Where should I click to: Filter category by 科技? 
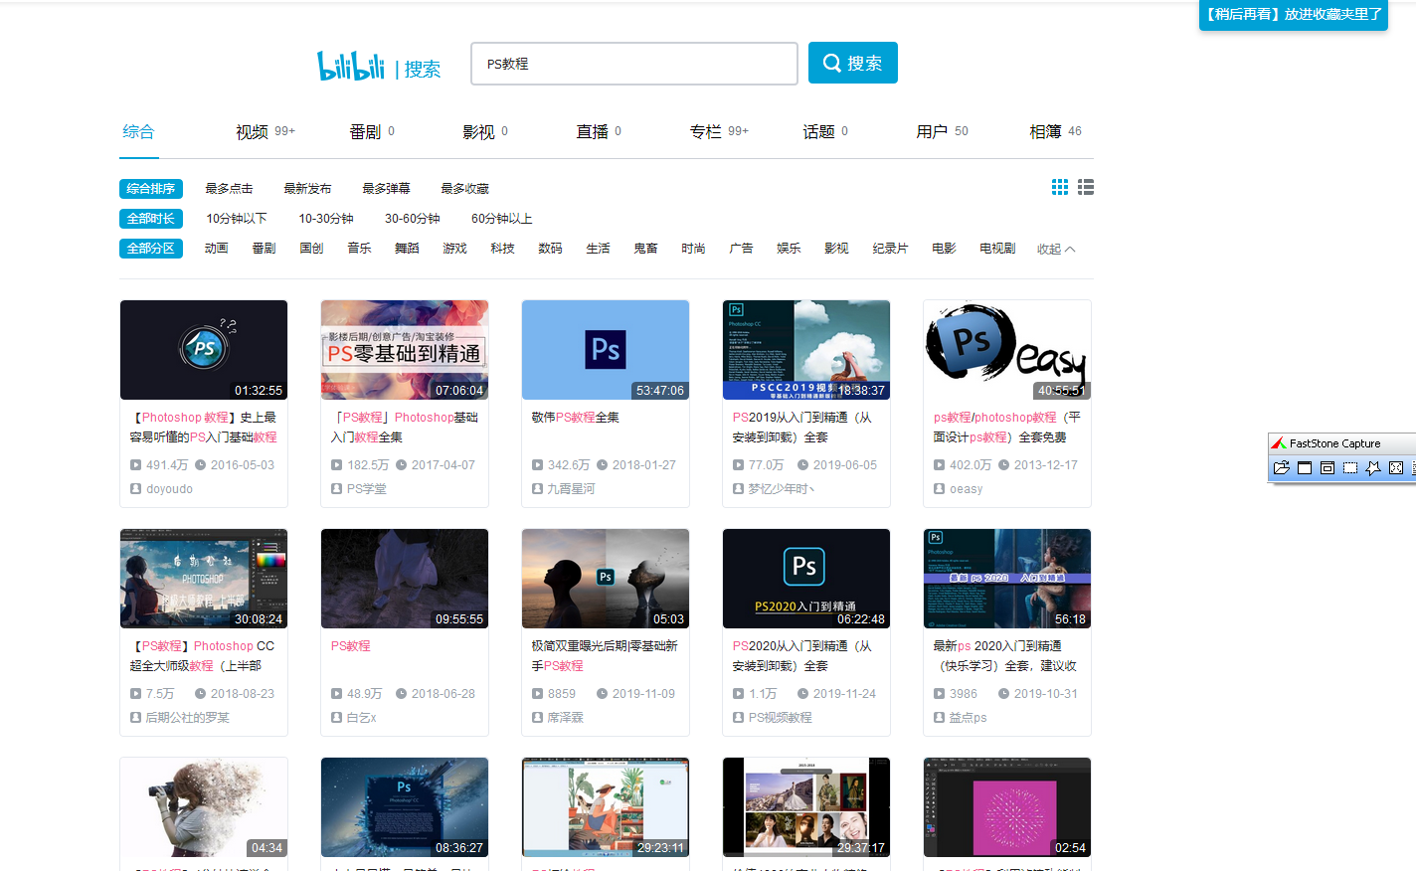(502, 248)
